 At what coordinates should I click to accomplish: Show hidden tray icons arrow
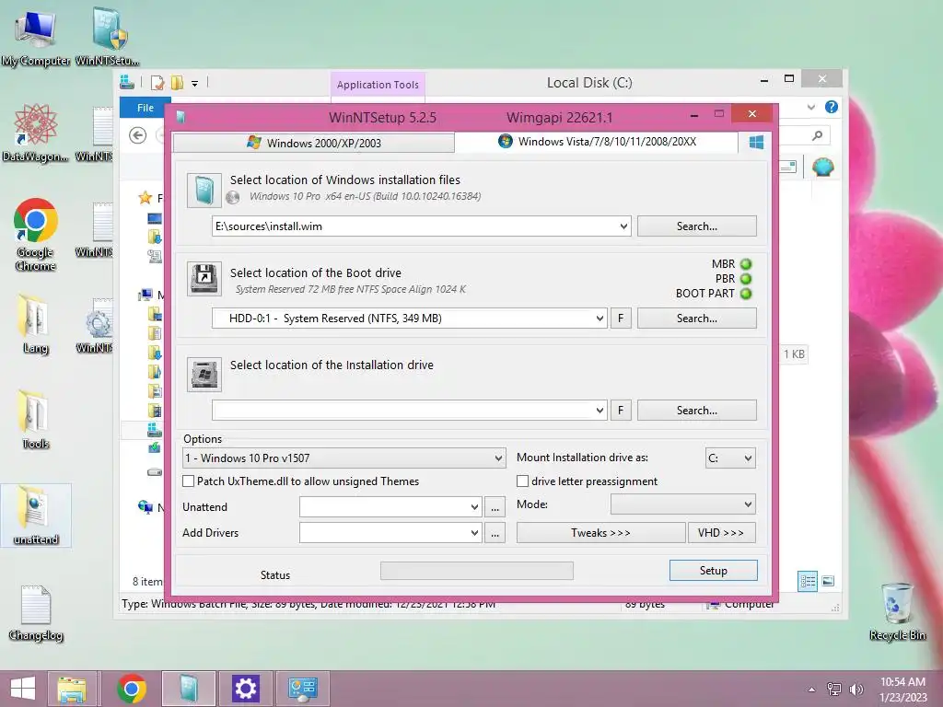click(x=811, y=690)
